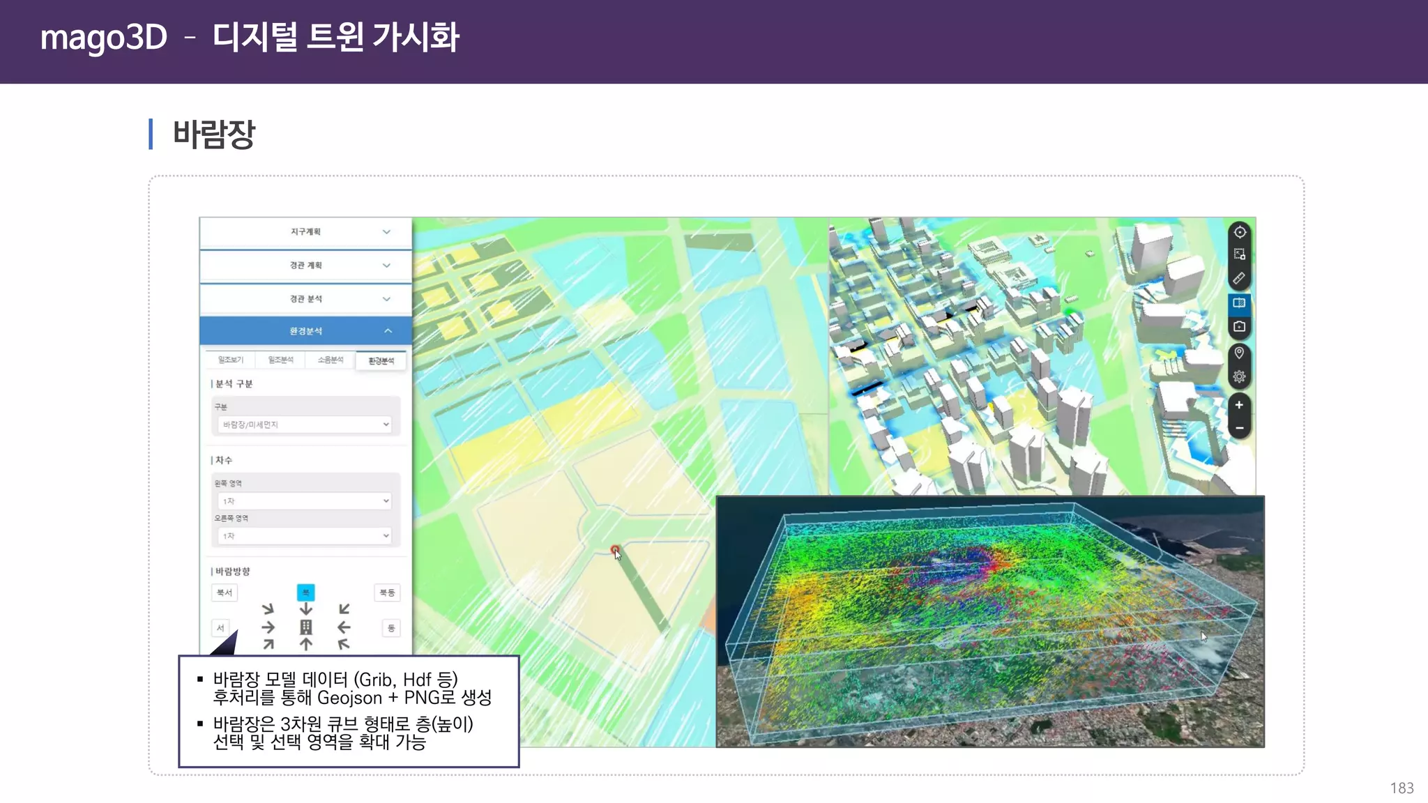1428x803 pixels.
Task: Click the right-pointing wind arrow
Action: coord(268,627)
